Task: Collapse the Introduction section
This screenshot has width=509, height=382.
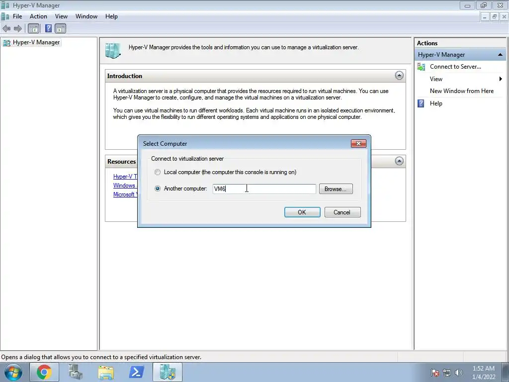Action: pos(399,76)
